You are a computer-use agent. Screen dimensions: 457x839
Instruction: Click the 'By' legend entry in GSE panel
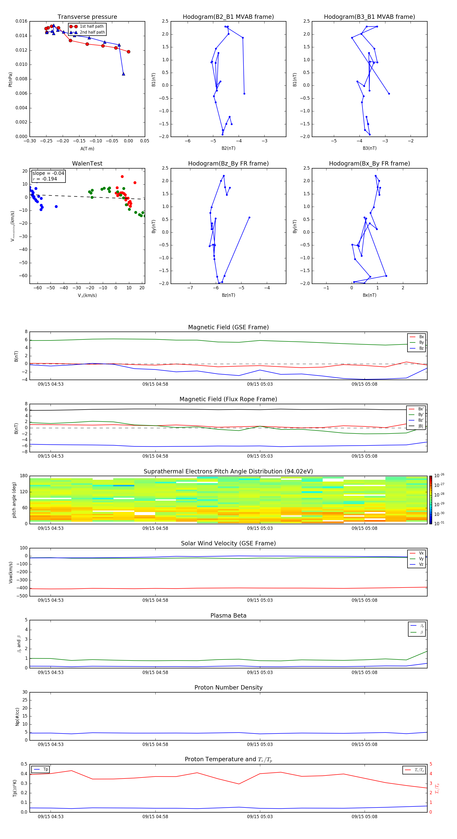pyautogui.click(x=417, y=343)
